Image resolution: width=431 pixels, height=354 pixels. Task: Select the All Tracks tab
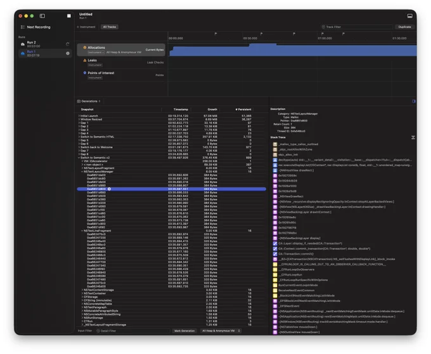[110, 27]
